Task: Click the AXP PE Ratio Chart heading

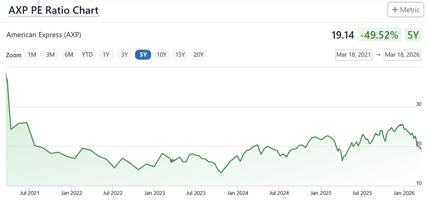Action: click(53, 10)
